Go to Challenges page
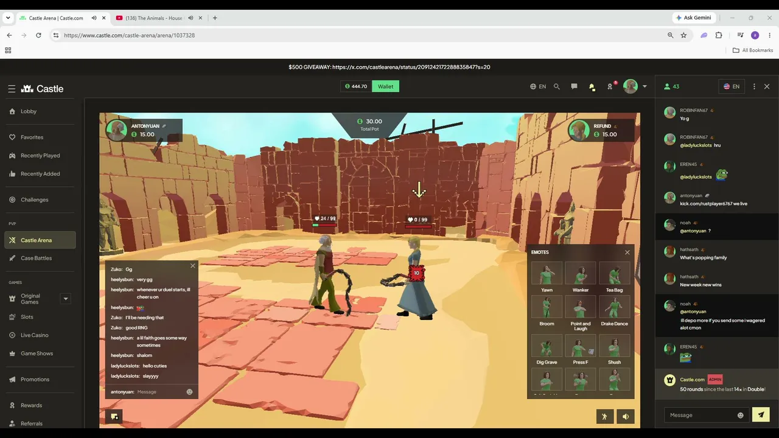Screen dimensions: 779x438 (x=34, y=200)
